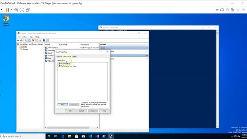
Task: Click the Add button in User Properties
Action: [x=63, y=105]
